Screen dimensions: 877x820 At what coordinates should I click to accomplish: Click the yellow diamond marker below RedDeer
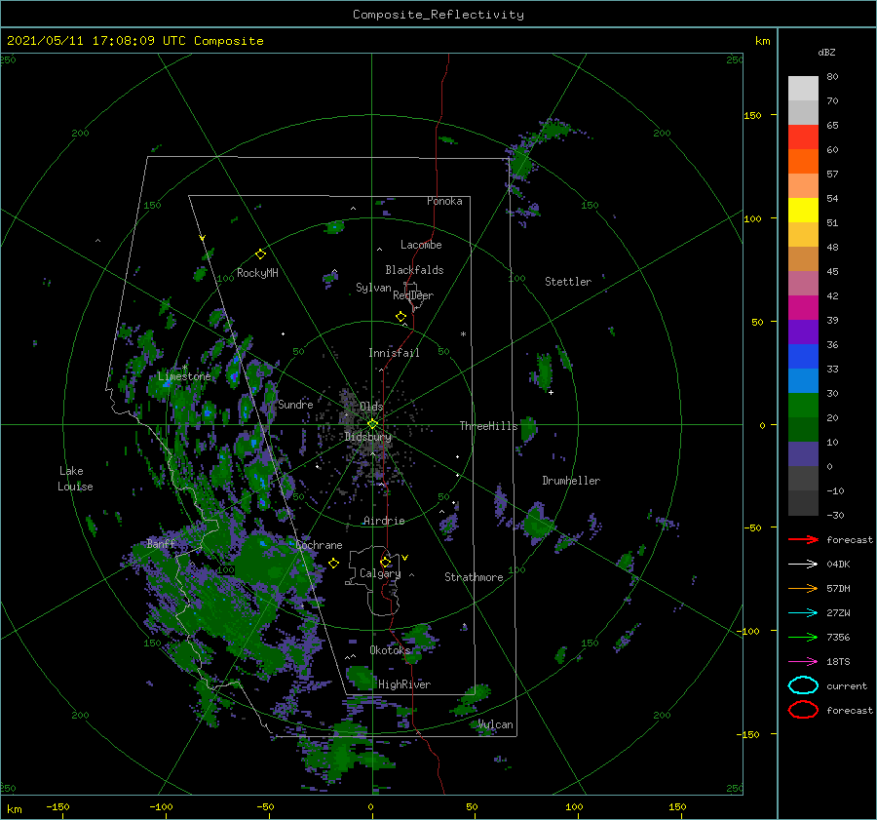click(400, 317)
